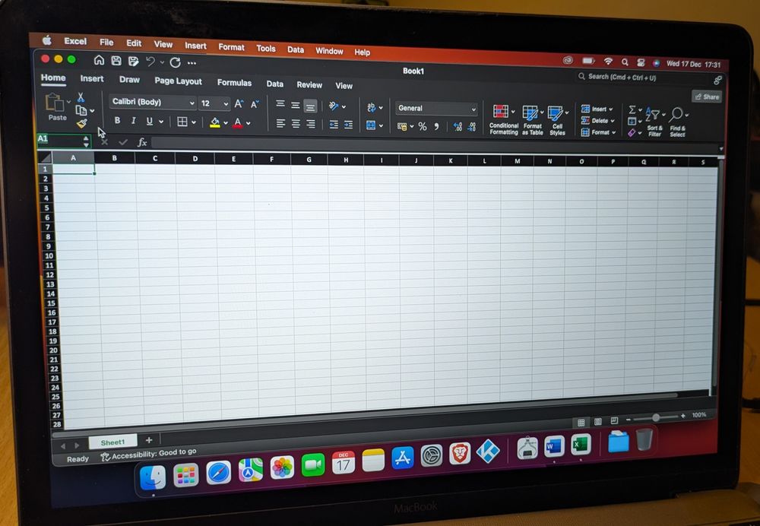The image size is (760, 526).
Task: Click Accessibility: Good to go status
Action: tap(148, 455)
